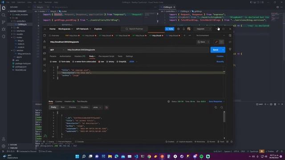
Task: Open Postman Collections sidebar icon
Action: (45, 36)
